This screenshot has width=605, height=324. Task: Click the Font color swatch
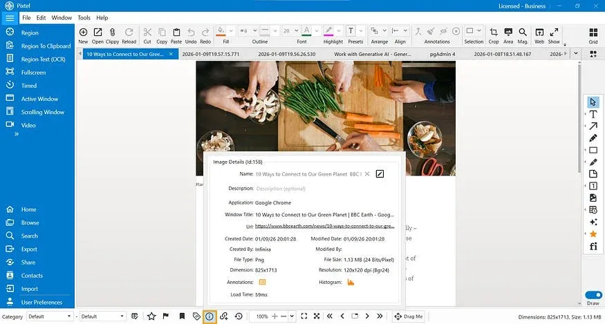307,31
